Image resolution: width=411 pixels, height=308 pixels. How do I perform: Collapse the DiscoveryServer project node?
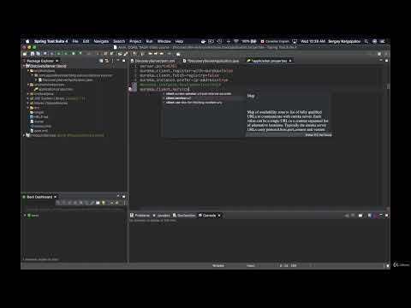click(x=24, y=66)
